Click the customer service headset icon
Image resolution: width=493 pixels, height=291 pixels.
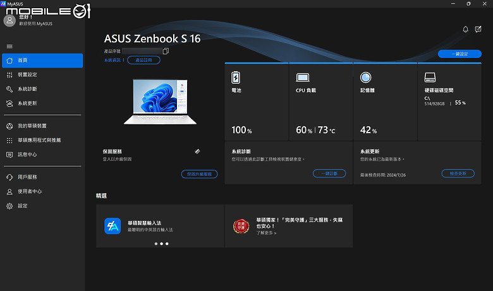9,177
